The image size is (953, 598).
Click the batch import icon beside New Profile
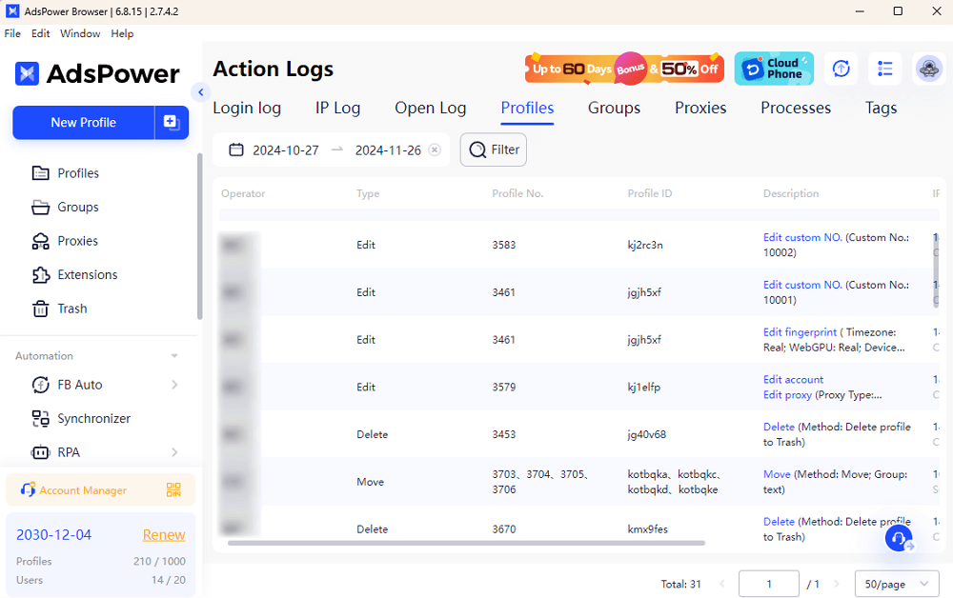(x=172, y=122)
